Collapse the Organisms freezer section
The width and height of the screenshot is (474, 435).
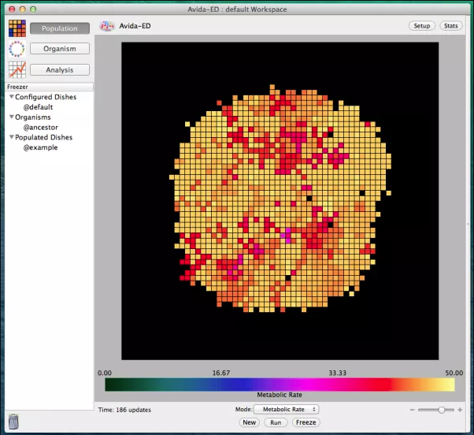coord(12,117)
